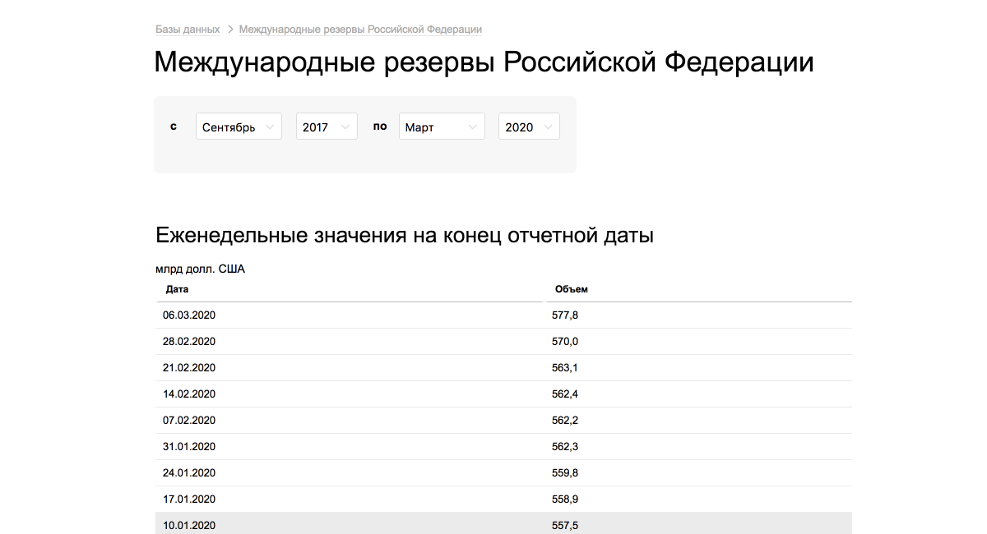Click the value 577,8 in the table
Screen dimensions: 987x534
pyautogui.click(x=565, y=315)
